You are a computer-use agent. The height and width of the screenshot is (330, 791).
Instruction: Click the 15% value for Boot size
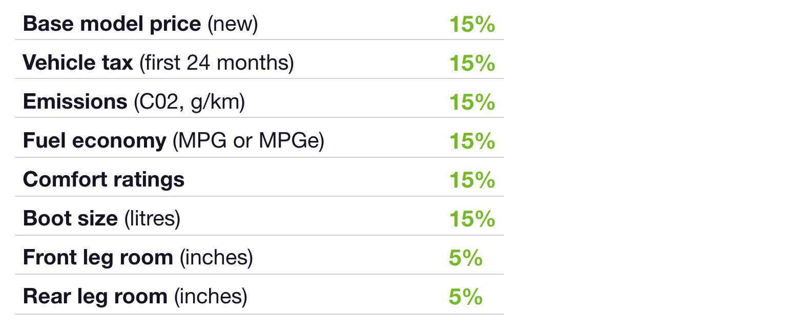(x=472, y=219)
